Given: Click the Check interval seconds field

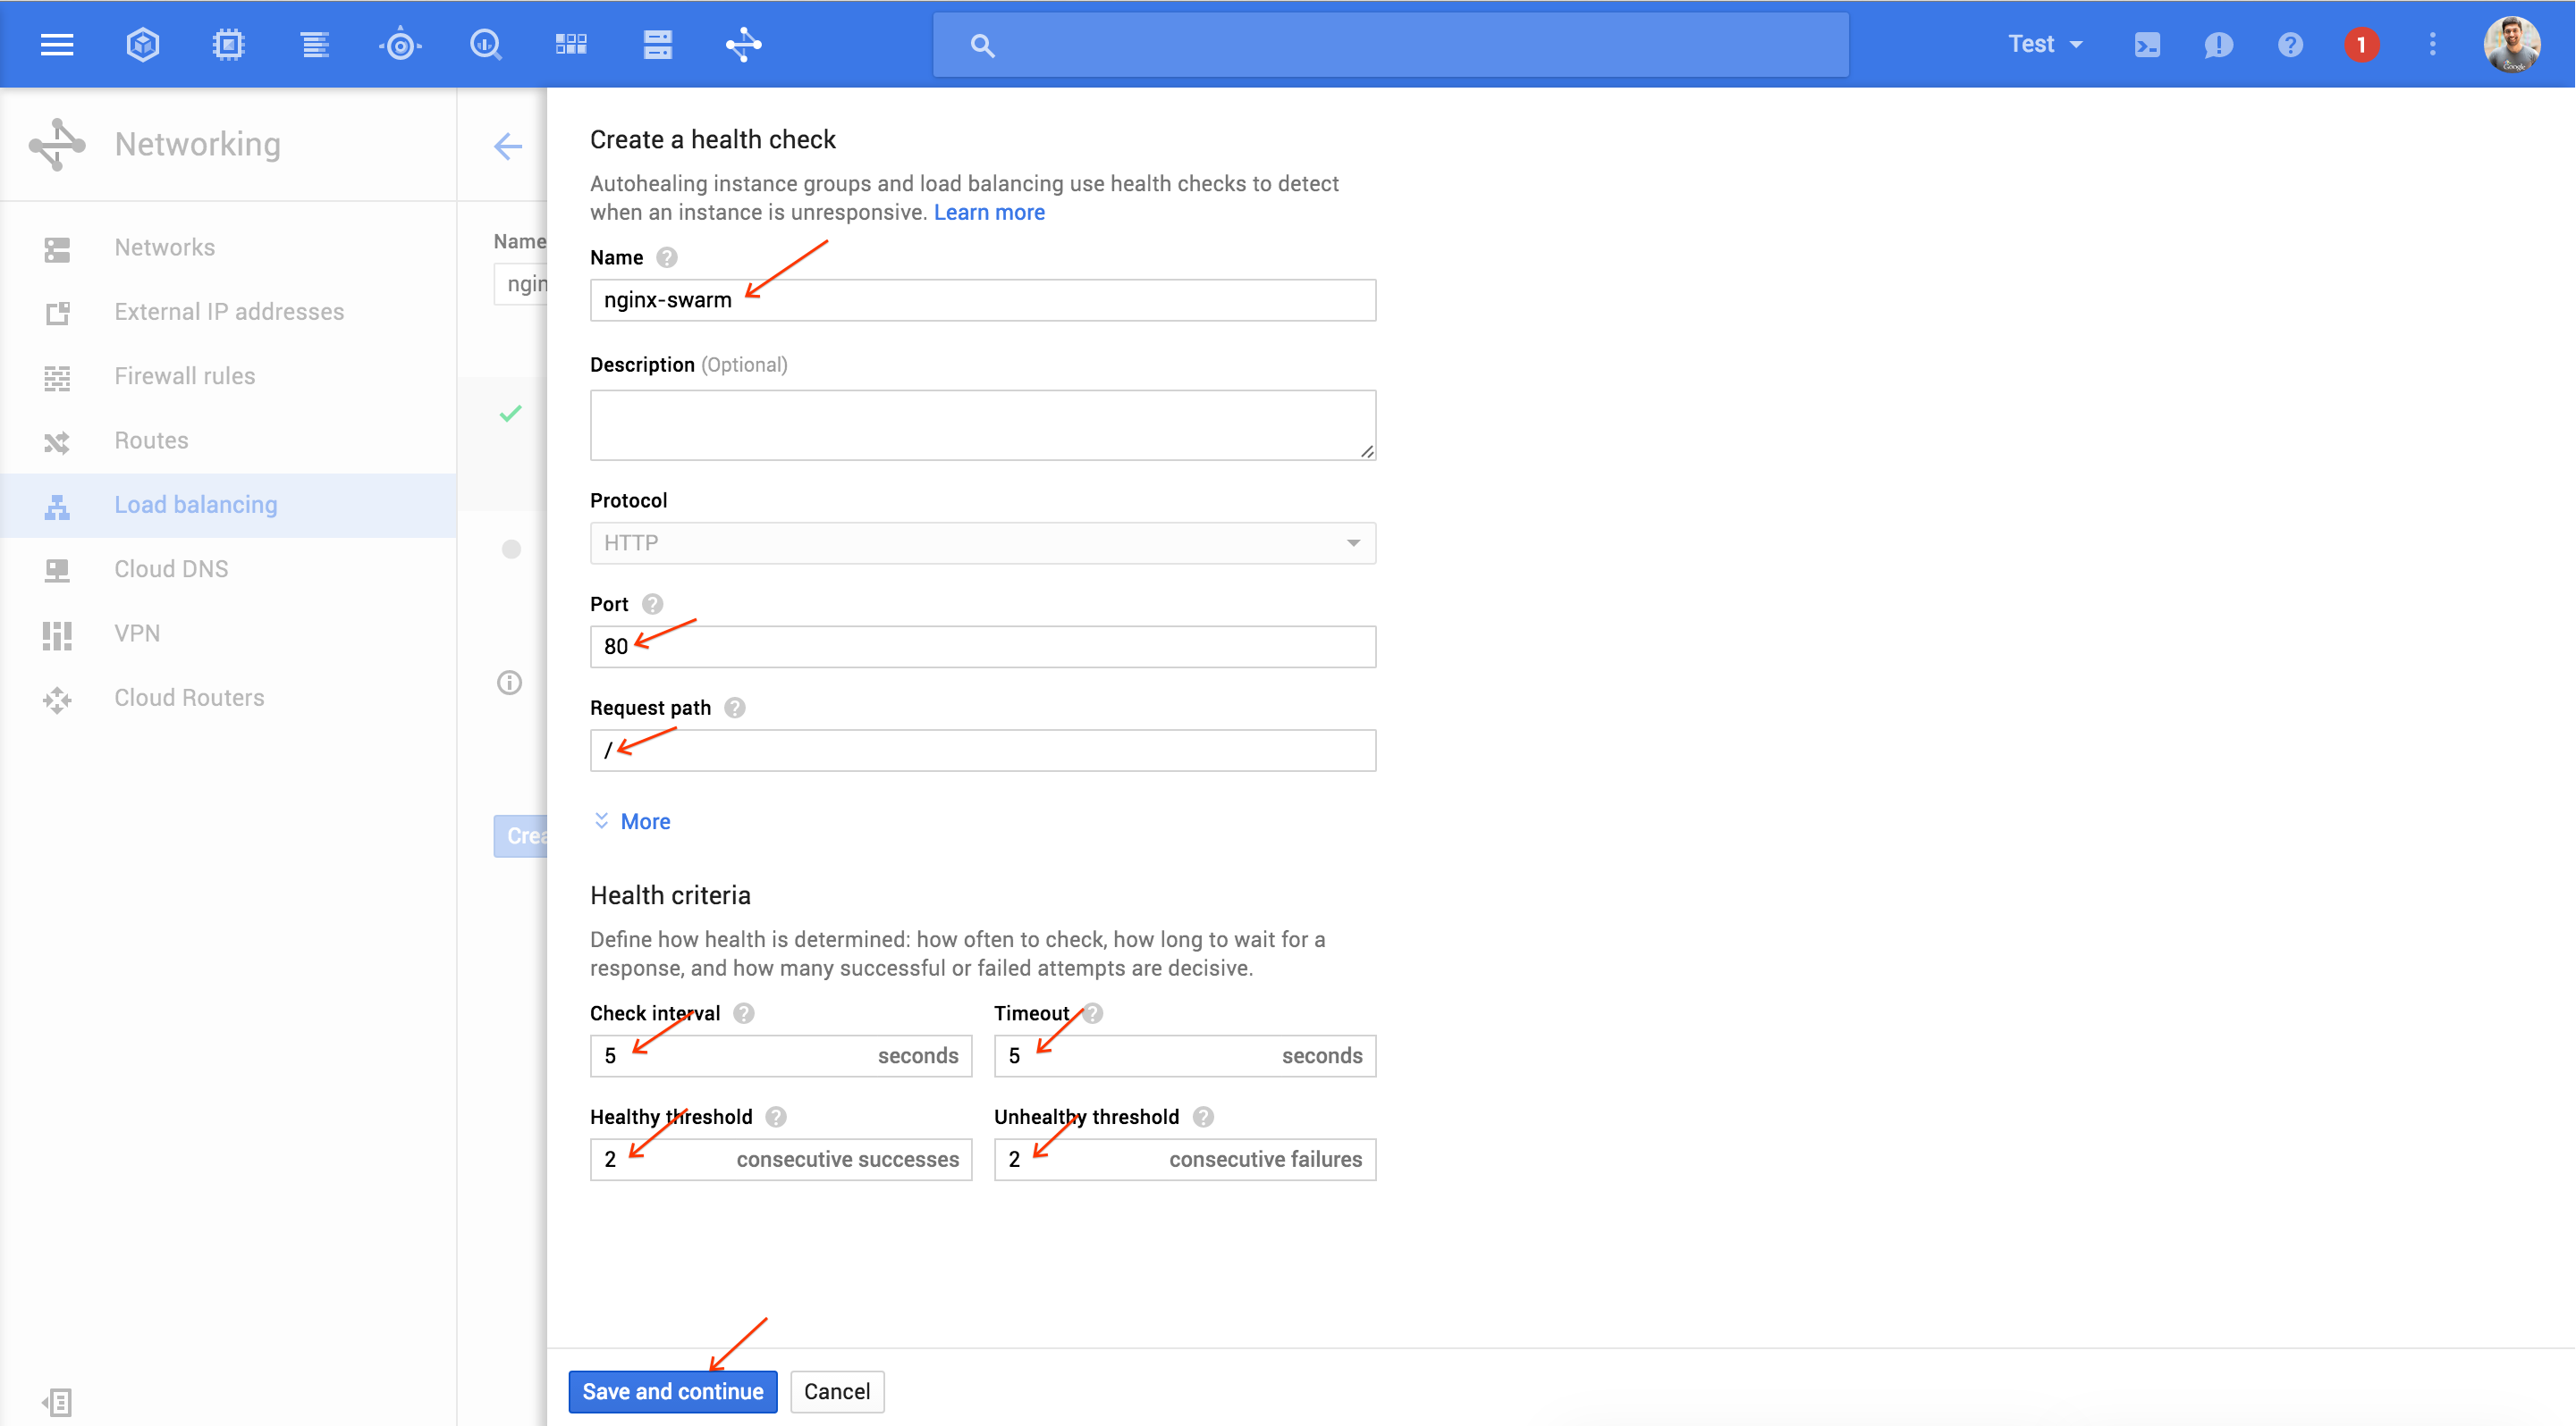Looking at the screenshot, I should coord(780,1056).
